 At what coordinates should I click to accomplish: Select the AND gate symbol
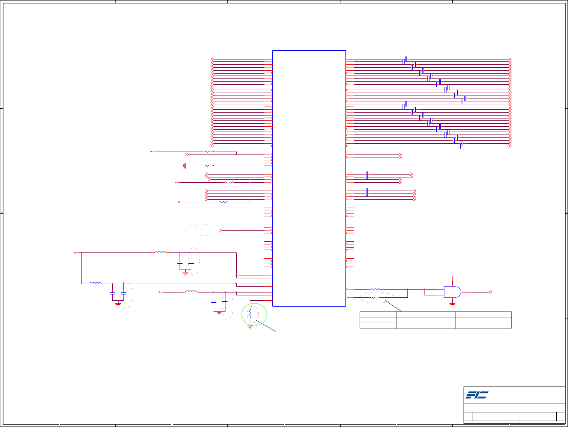(x=452, y=292)
